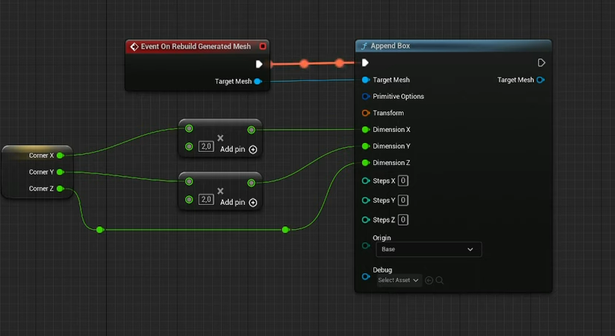Toggle the Corner Z output pin
The height and width of the screenshot is (336, 615).
[x=60, y=189]
